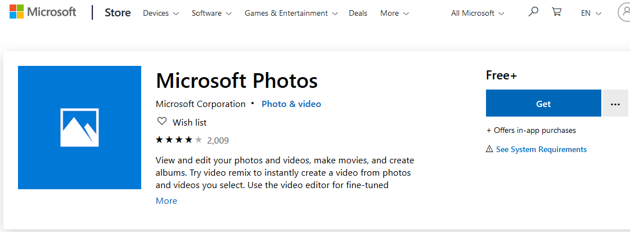This screenshot has height=232, width=630.
Task: Click the Get button
Action: [543, 104]
